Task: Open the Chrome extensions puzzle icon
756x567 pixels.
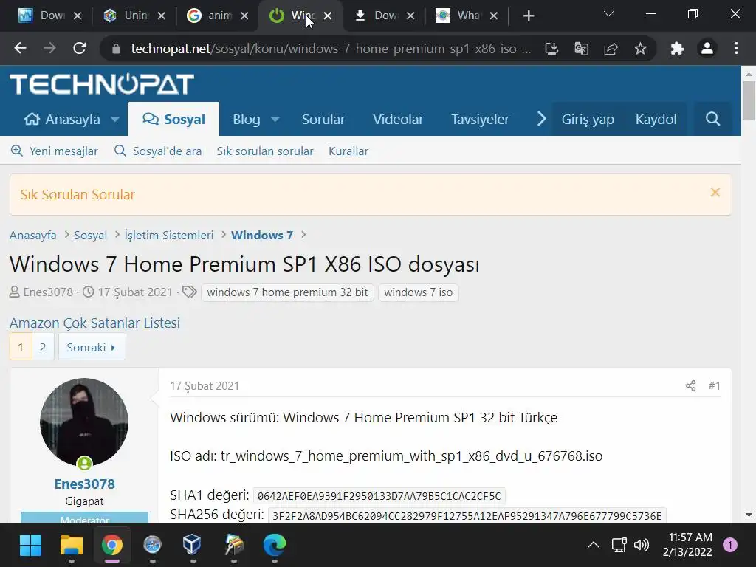Action: 678,48
